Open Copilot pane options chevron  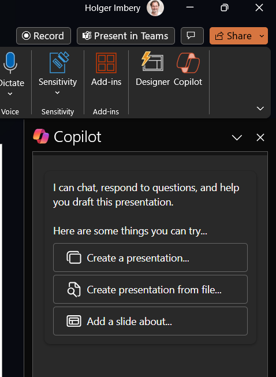tap(237, 137)
